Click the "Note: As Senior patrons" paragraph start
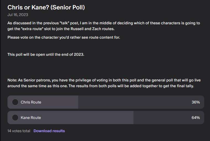210x141 pixels. 30,80
